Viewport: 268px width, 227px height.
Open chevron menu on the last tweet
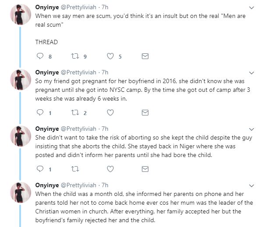pyautogui.click(x=250, y=185)
